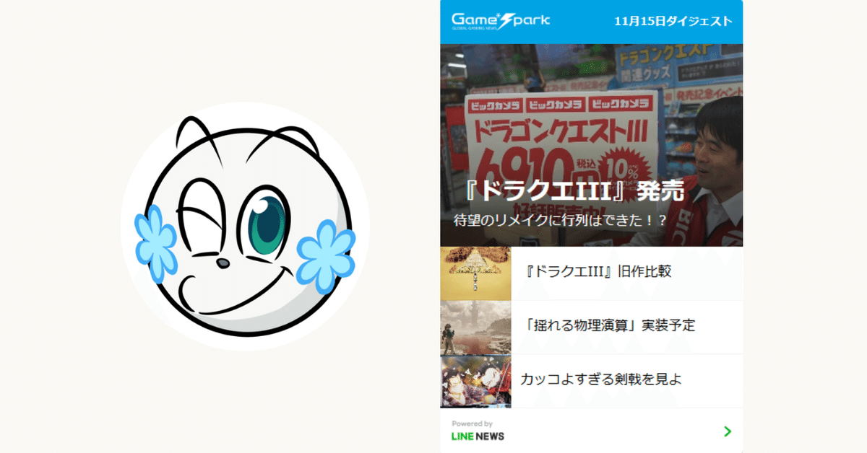
Task: Click the right blue flower on the mascot
Action: click(x=326, y=252)
